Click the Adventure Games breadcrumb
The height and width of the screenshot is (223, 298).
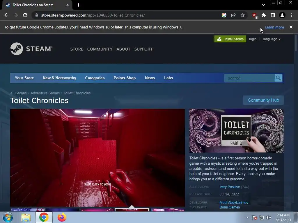click(45, 93)
